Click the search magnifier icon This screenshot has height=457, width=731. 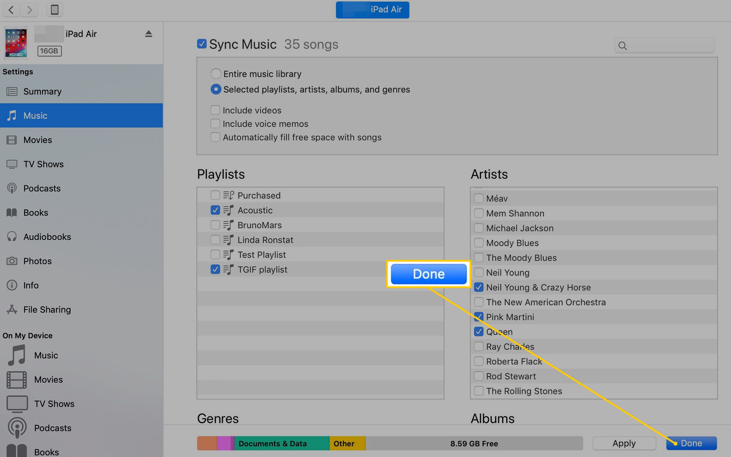(x=622, y=46)
